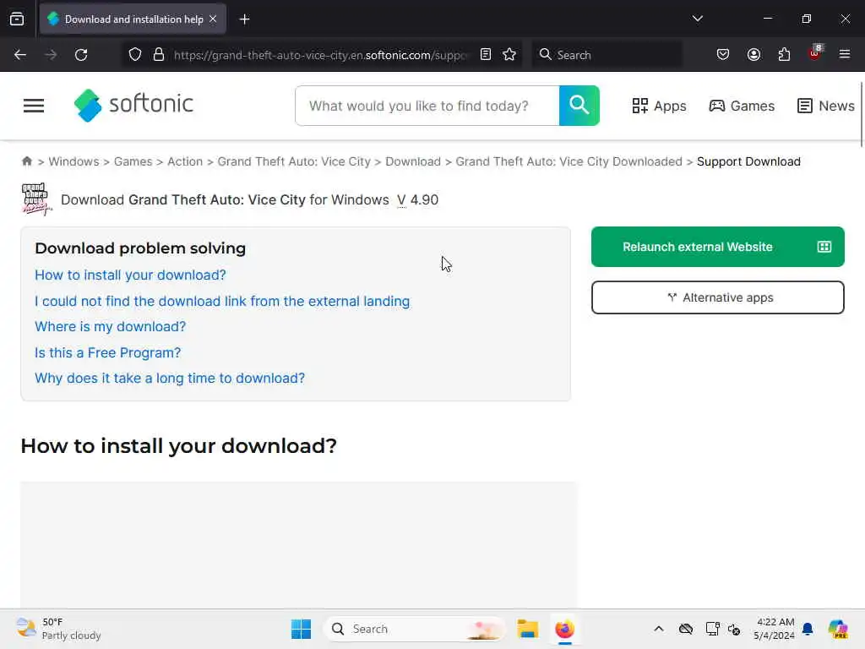The image size is (865, 649).
Task: Submit search with the magnifier button
Action: [x=579, y=106]
